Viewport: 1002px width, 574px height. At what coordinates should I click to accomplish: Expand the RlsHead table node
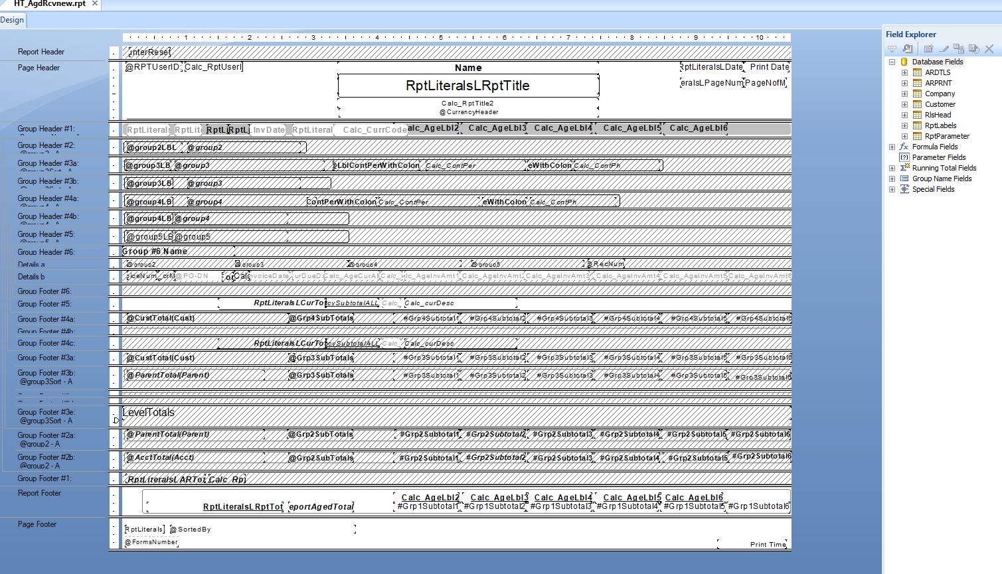point(904,115)
